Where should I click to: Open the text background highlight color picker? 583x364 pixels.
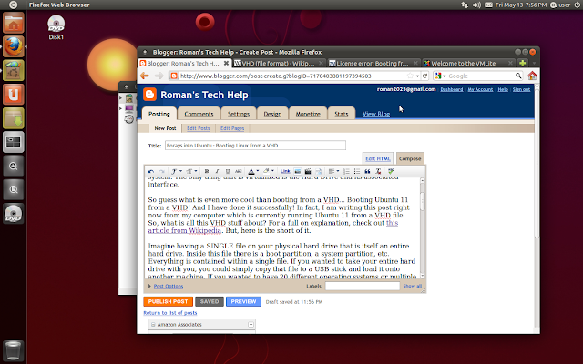(269, 171)
